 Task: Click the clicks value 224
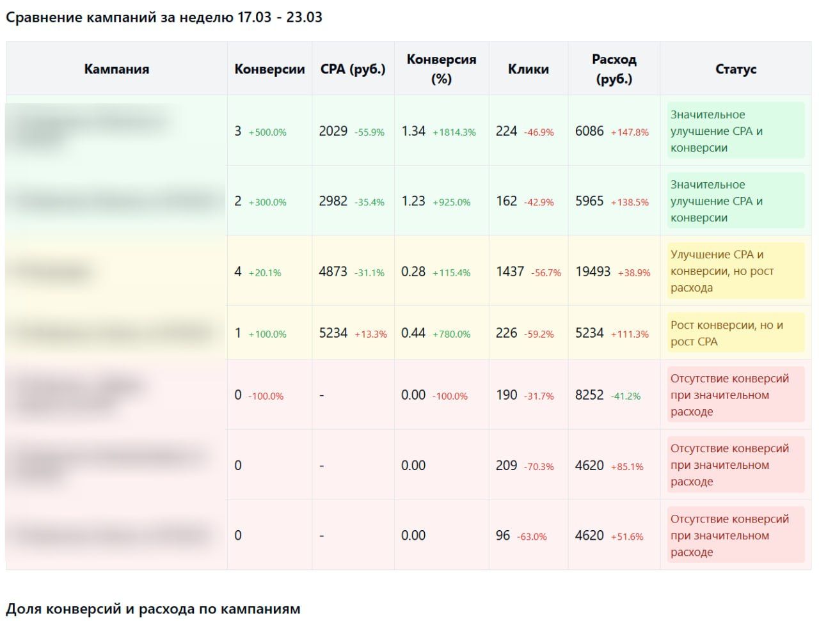506,131
